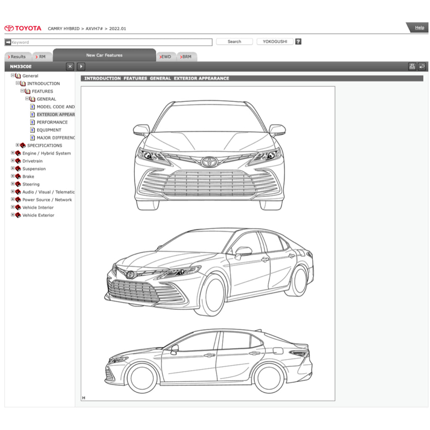Click the document icon beside PERFORMANCE
Viewport: 430px width, 430px height.
[x=33, y=122]
